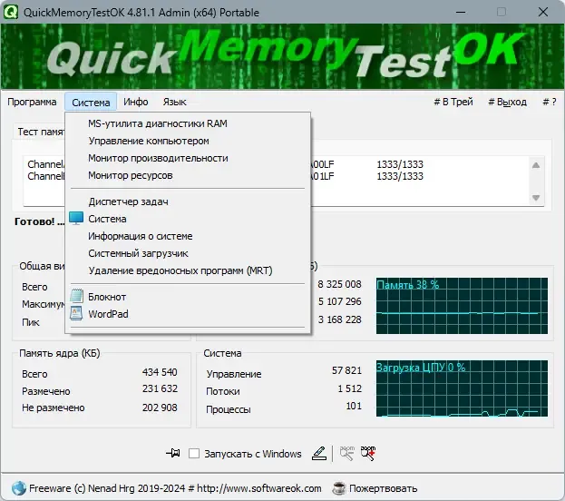Screen dimensions: 565x501
Task: Click the Не размечено value 202 908
Action: click(x=160, y=408)
